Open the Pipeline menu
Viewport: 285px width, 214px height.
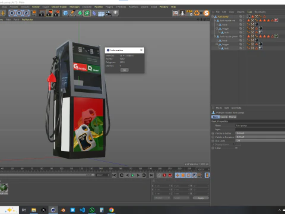[x=99, y=7]
